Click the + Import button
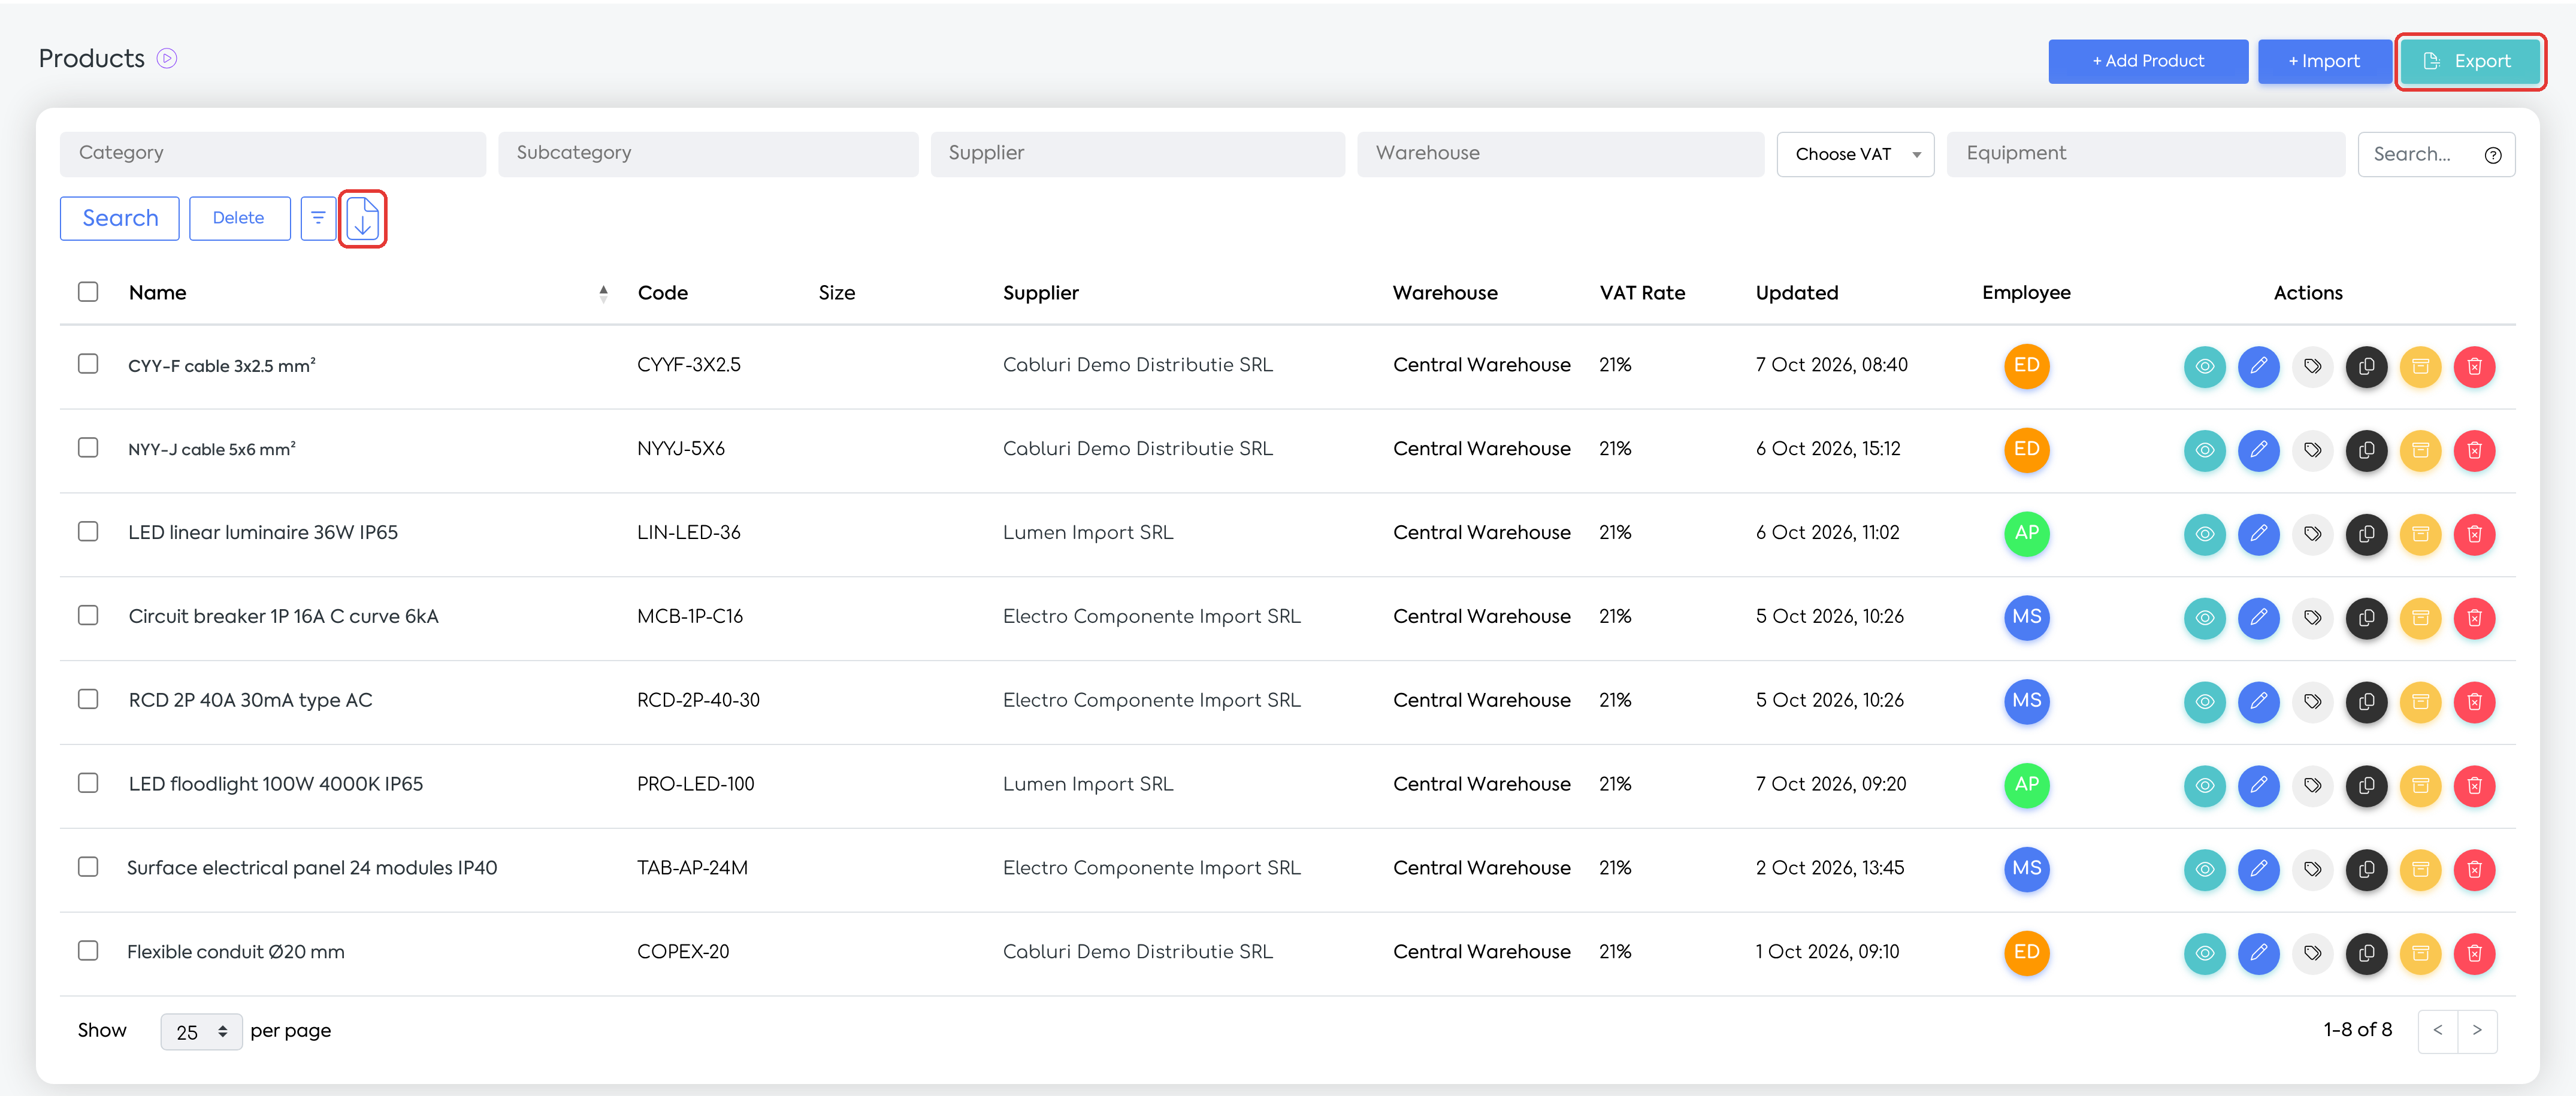This screenshot has height=1096, width=2576. point(2324,62)
